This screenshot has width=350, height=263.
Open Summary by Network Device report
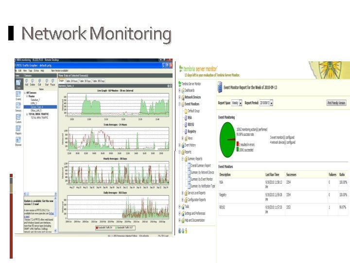[202, 172]
